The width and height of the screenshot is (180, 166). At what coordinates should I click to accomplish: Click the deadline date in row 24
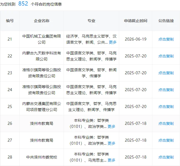point(135,90)
